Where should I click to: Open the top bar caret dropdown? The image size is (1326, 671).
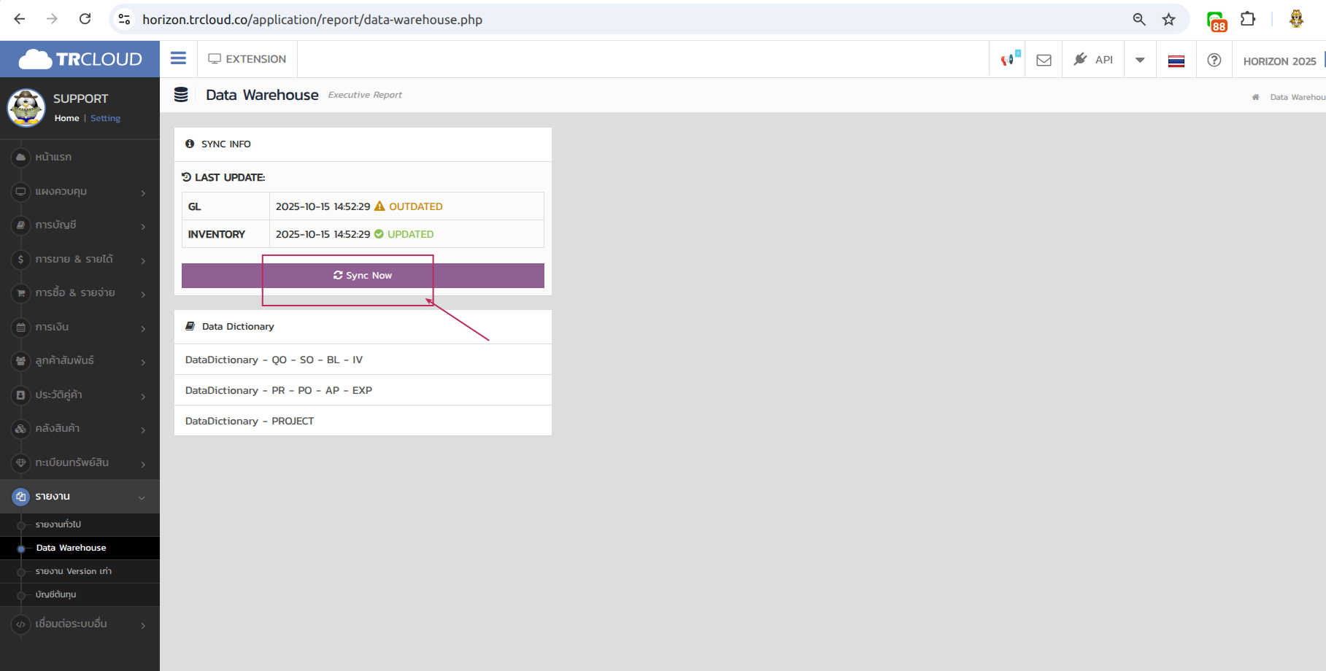1140,60
